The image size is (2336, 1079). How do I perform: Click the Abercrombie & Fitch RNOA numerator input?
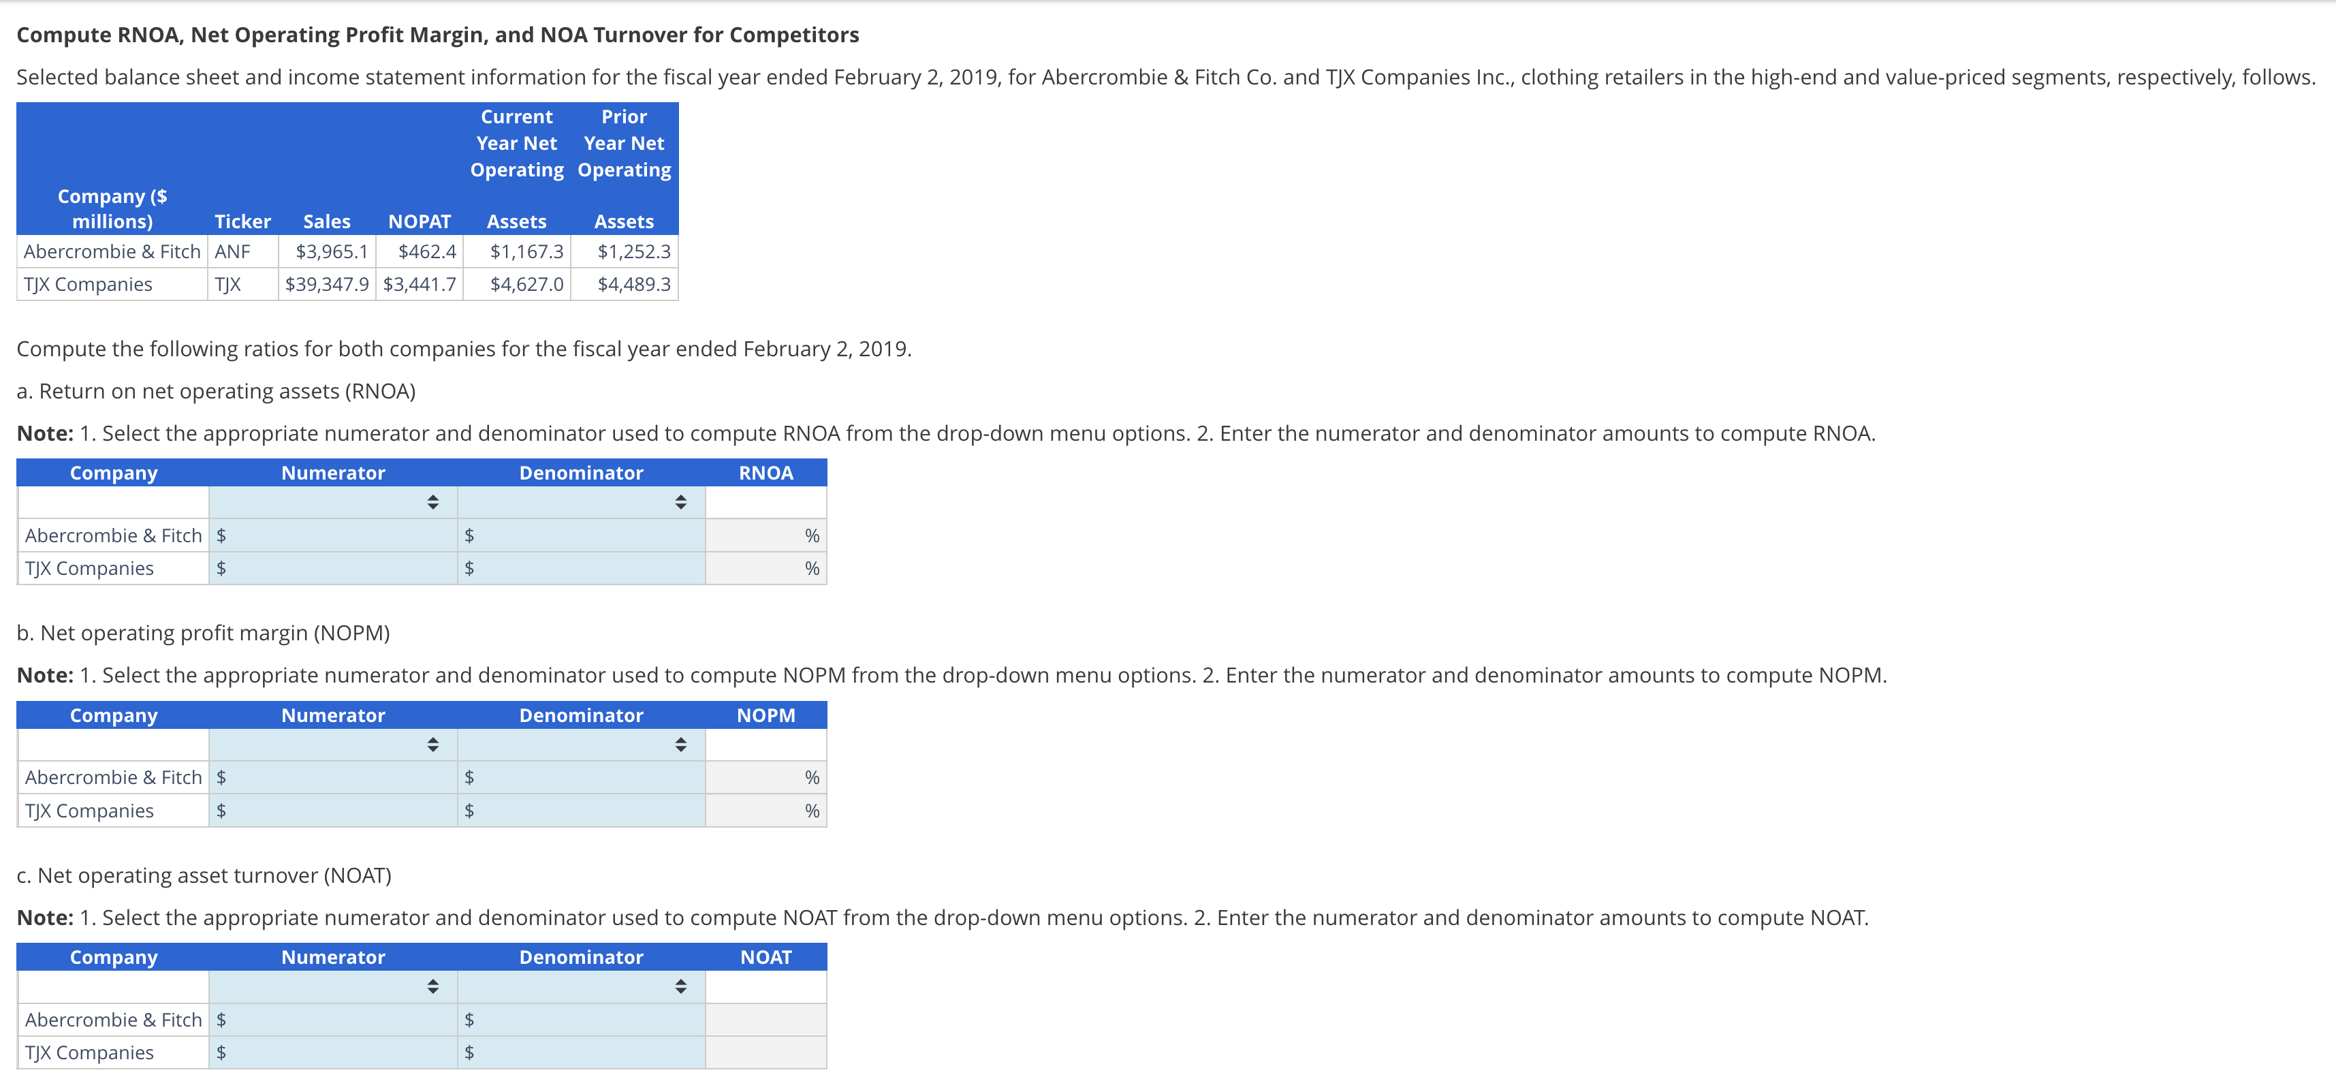[334, 535]
